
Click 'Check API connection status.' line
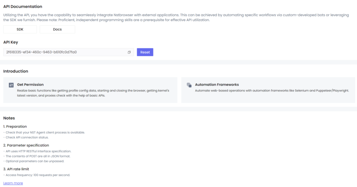(26, 137)
